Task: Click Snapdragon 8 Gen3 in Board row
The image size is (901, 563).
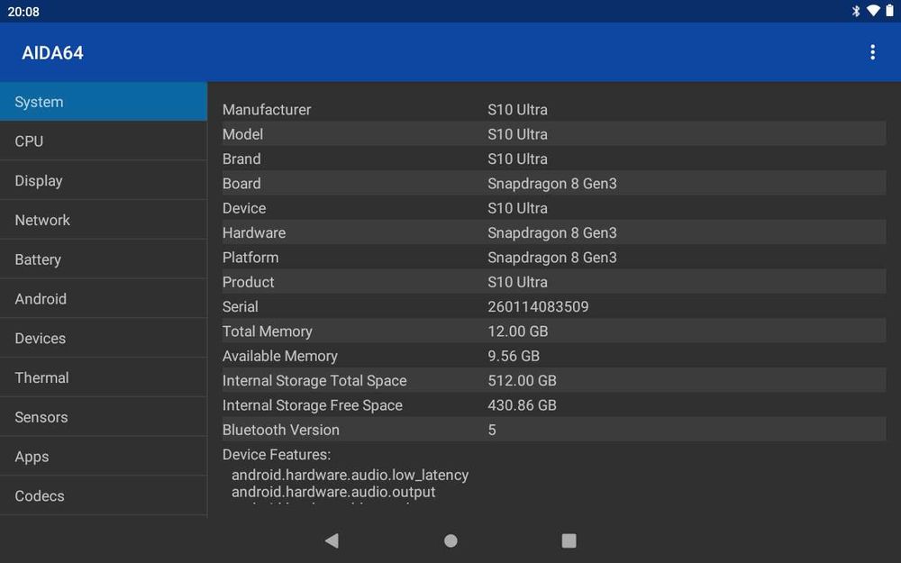Action: [x=552, y=184]
